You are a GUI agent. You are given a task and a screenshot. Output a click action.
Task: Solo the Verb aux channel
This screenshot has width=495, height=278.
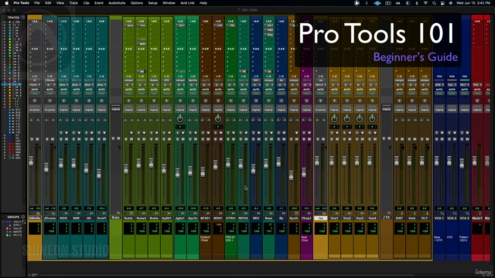click(409, 139)
